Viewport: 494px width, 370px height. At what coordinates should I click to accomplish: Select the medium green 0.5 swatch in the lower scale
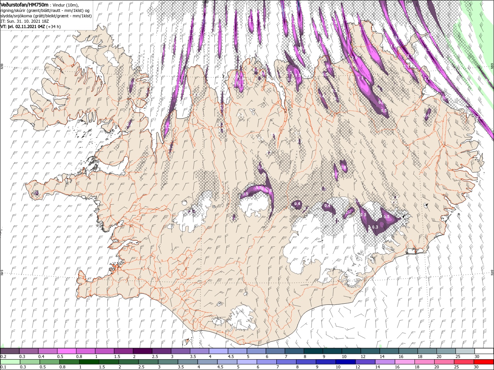click(50, 362)
